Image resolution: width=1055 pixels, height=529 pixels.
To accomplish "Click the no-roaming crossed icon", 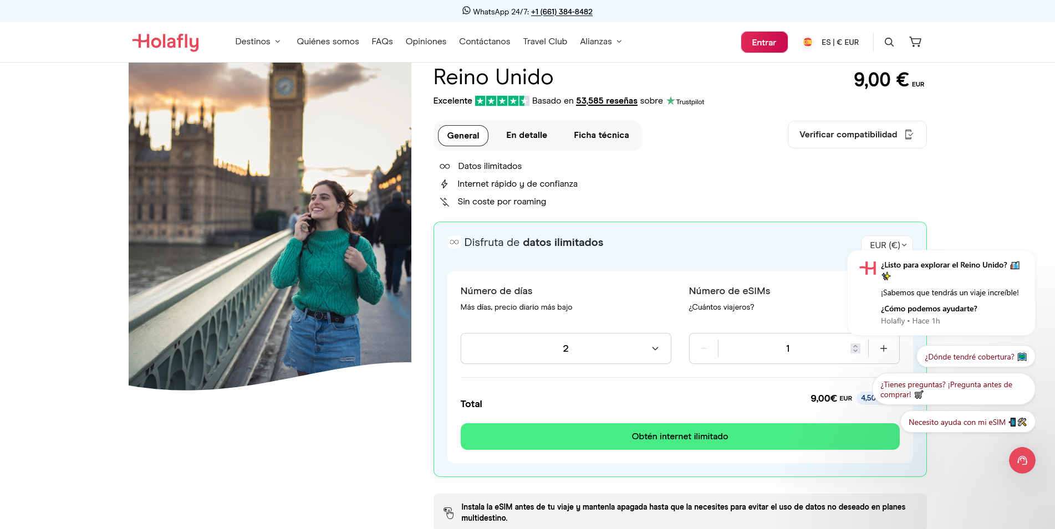I will click(444, 202).
